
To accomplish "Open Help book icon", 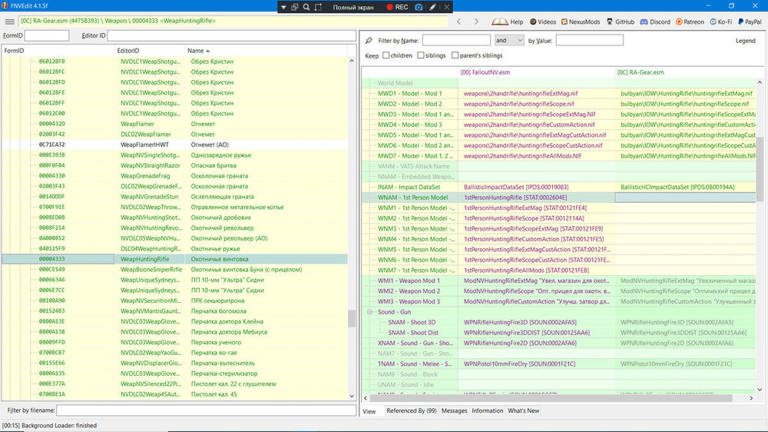I will pos(508,22).
